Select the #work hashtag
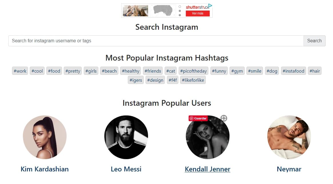The image size is (333, 184). coord(20,71)
